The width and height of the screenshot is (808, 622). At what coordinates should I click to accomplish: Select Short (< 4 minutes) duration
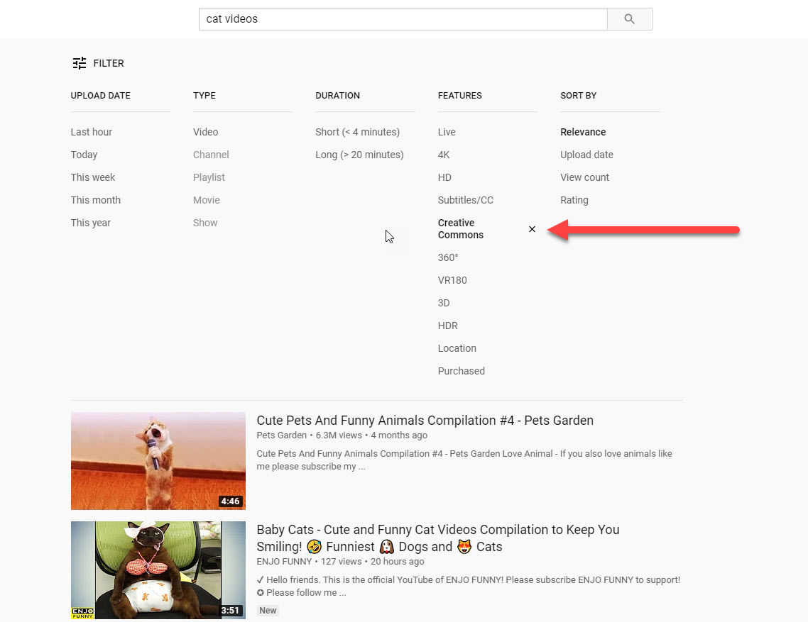tap(357, 132)
